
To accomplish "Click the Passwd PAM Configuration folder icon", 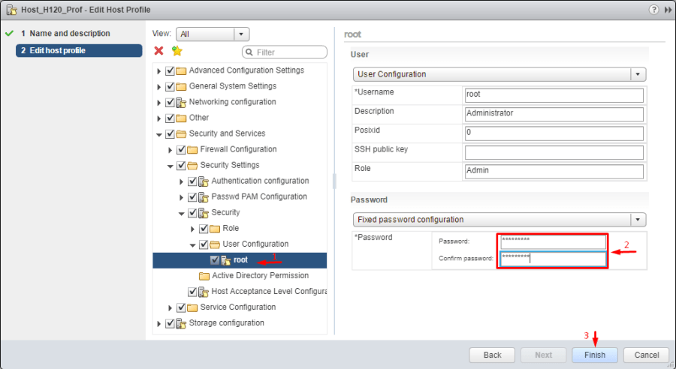I will coord(204,197).
